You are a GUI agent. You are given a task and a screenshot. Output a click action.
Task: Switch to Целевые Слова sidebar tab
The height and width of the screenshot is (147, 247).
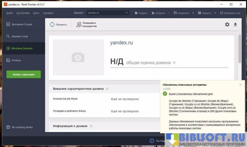click(x=22, y=24)
